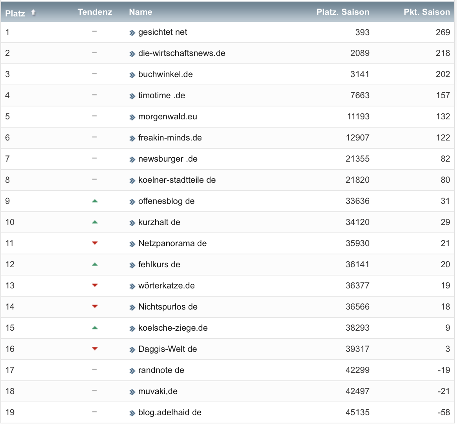The width and height of the screenshot is (457, 425).
Task: Open wörterkatze.de link
Action: (167, 286)
